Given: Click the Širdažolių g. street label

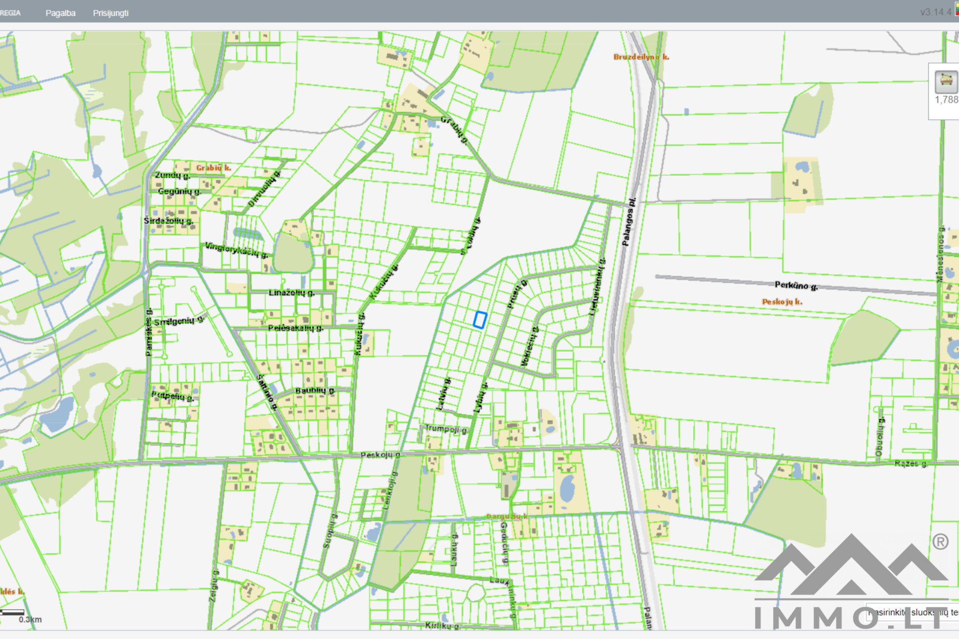Looking at the screenshot, I should coord(168,221).
